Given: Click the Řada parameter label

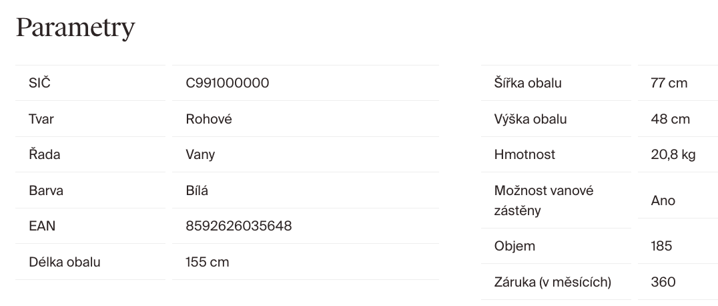Looking at the screenshot, I should tap(44, 154).
